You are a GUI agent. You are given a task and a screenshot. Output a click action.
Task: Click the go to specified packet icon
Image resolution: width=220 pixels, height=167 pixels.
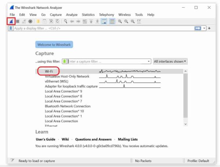coord(85,22)
